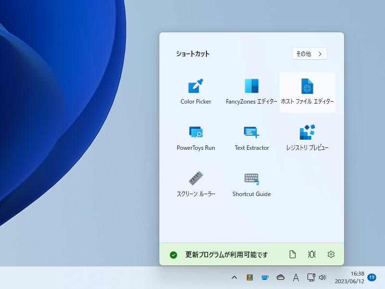The image size is (385, 289).
Task: Open the ホスト ファイル エディター shortcut
Action: tap(307, 92)
